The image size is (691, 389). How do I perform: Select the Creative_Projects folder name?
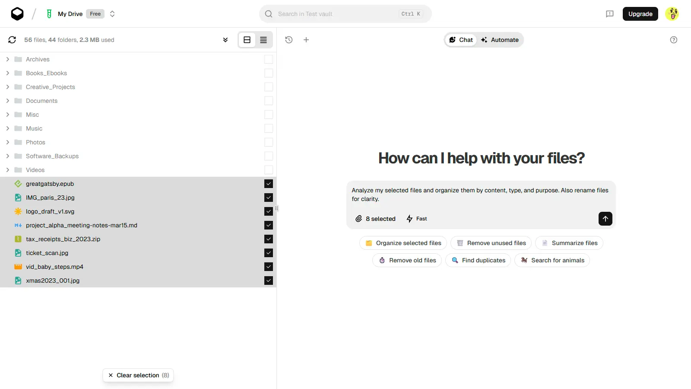tap(51, 87)
